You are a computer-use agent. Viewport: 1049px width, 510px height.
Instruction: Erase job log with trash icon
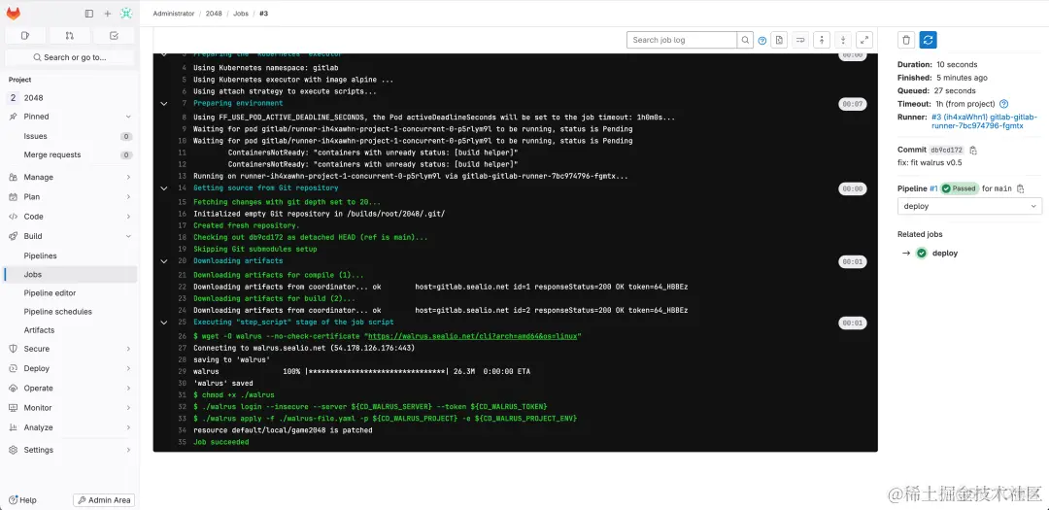906,40
